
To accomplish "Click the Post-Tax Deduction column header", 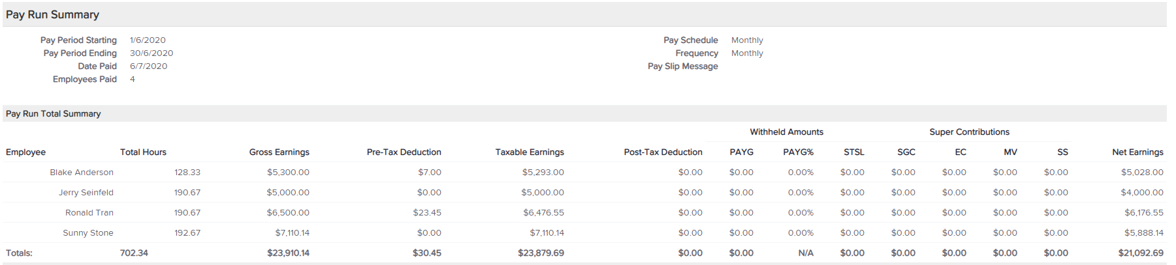I will tap(663, 152).
